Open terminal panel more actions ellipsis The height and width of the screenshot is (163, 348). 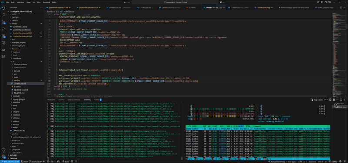point(337,100)
